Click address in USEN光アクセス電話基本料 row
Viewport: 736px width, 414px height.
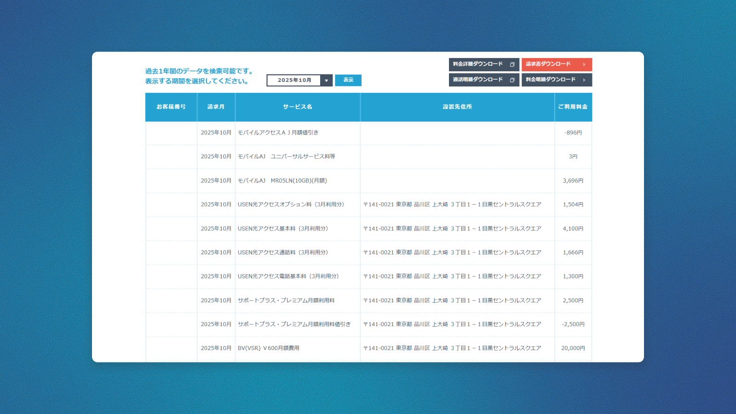tap(452, 276)
